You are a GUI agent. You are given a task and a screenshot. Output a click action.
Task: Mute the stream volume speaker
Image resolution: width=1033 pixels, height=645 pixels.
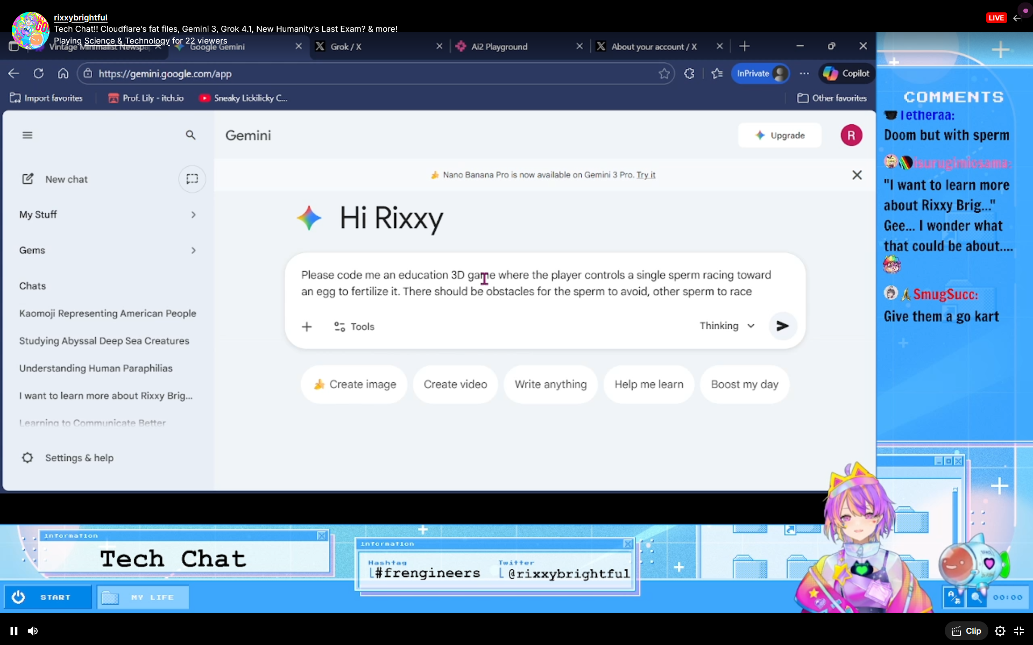click(x=33, y=631)
